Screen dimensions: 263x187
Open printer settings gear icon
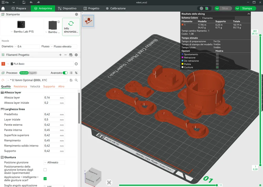point(77,14)
